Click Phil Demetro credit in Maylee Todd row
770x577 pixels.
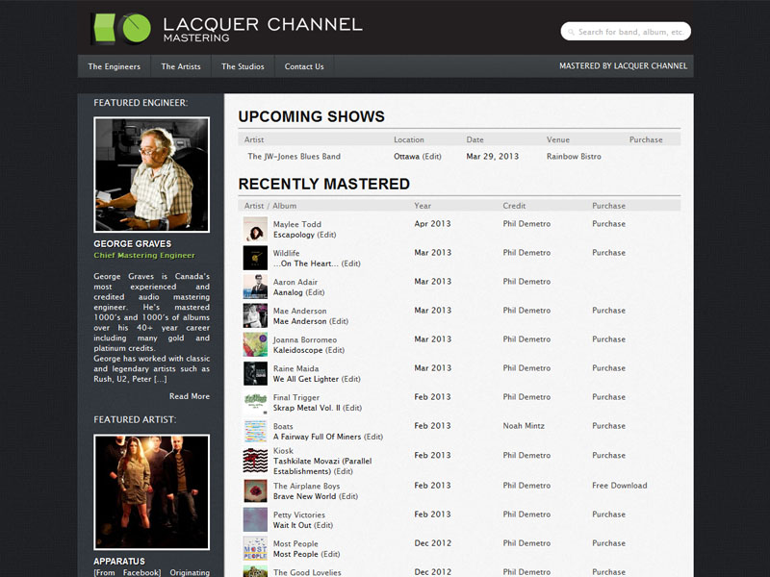526,224
